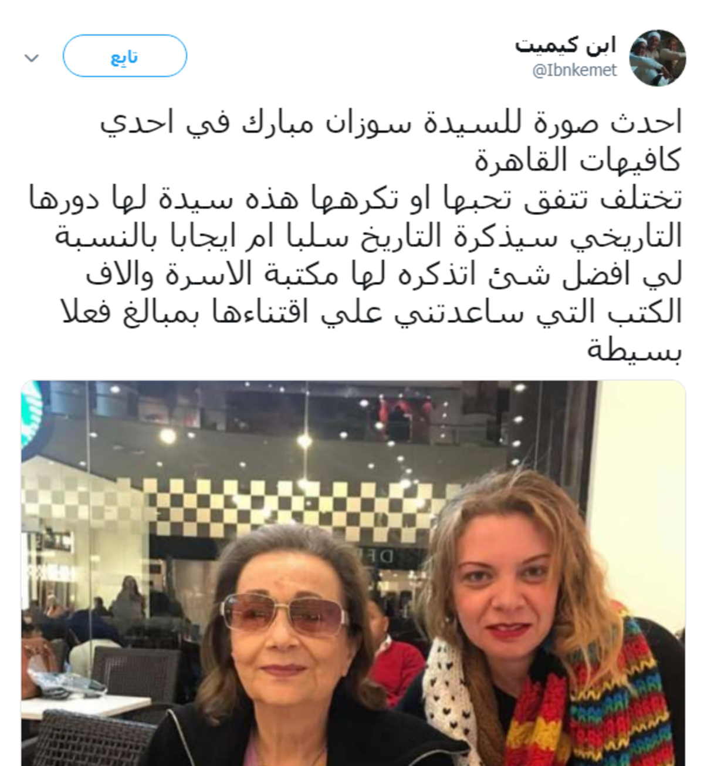Click the final word بسيطة of tweet
This screenshot has height=766, width=704.
[635, 350]
